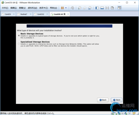
Task: Close the CentOS tab
Action: click(x=14, y=14)
